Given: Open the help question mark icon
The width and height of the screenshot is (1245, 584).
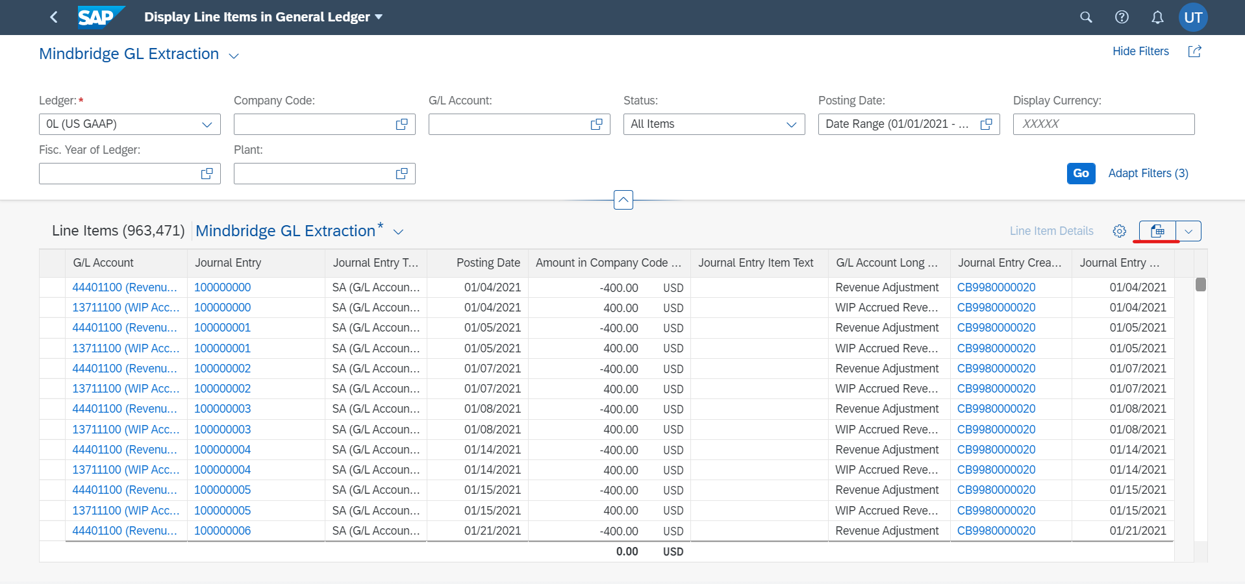Looking at the screenshot, I should [1122, 18].
